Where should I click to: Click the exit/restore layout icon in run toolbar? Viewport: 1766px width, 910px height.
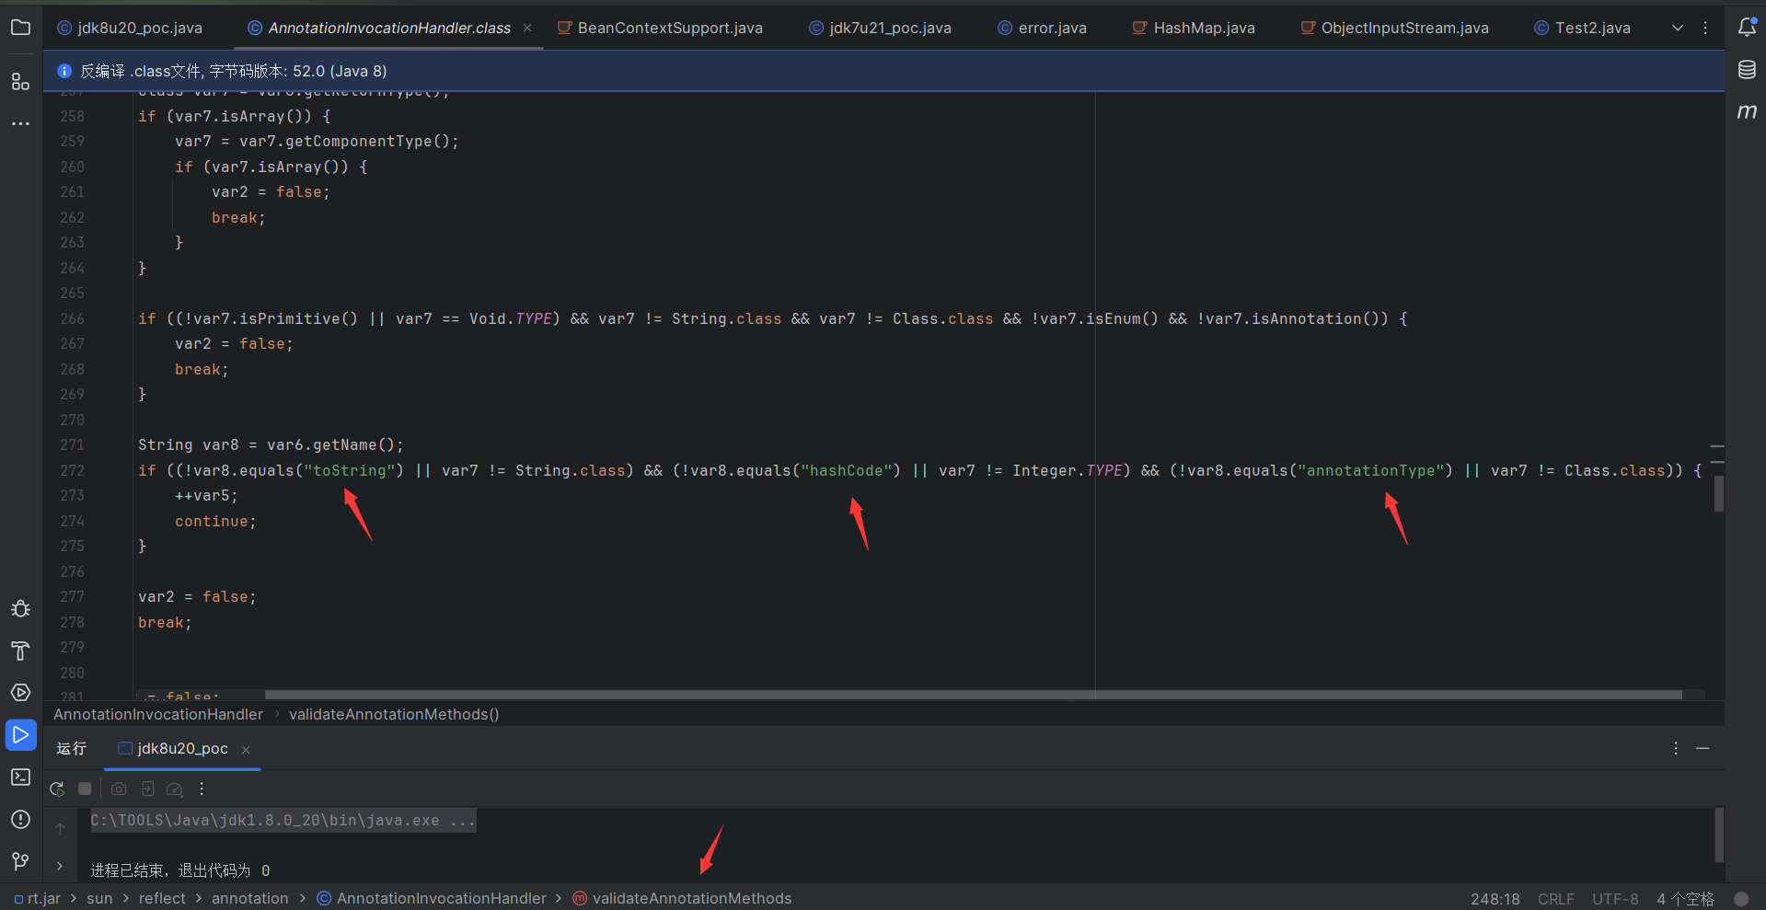147,789
